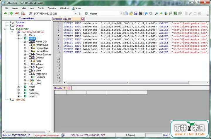
Task: Expand the model database node
Action: pos(18,87)
